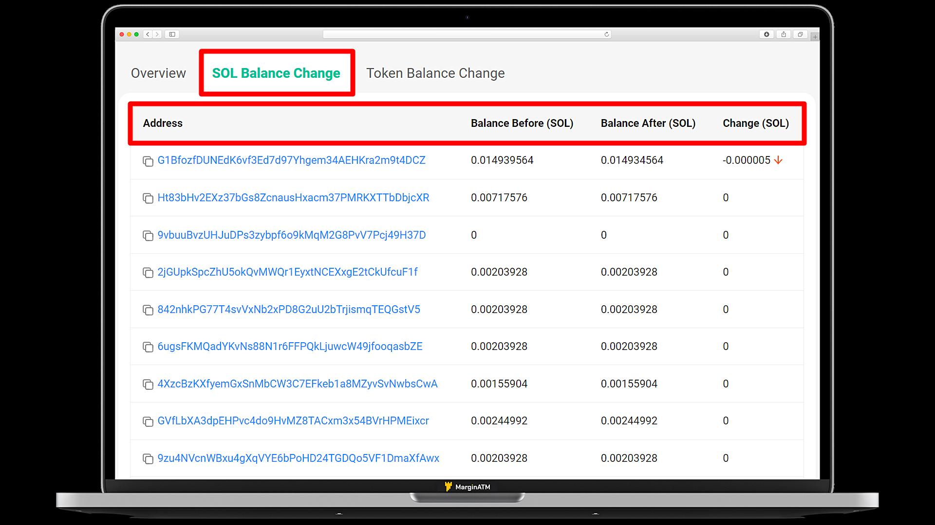Click address link G1BfozfDUNEdK6vf3Ed7d97Yhgem34AEHKra2m9t4DCZ
This screenshot has height=525, width=935.
tap(292, 160)
